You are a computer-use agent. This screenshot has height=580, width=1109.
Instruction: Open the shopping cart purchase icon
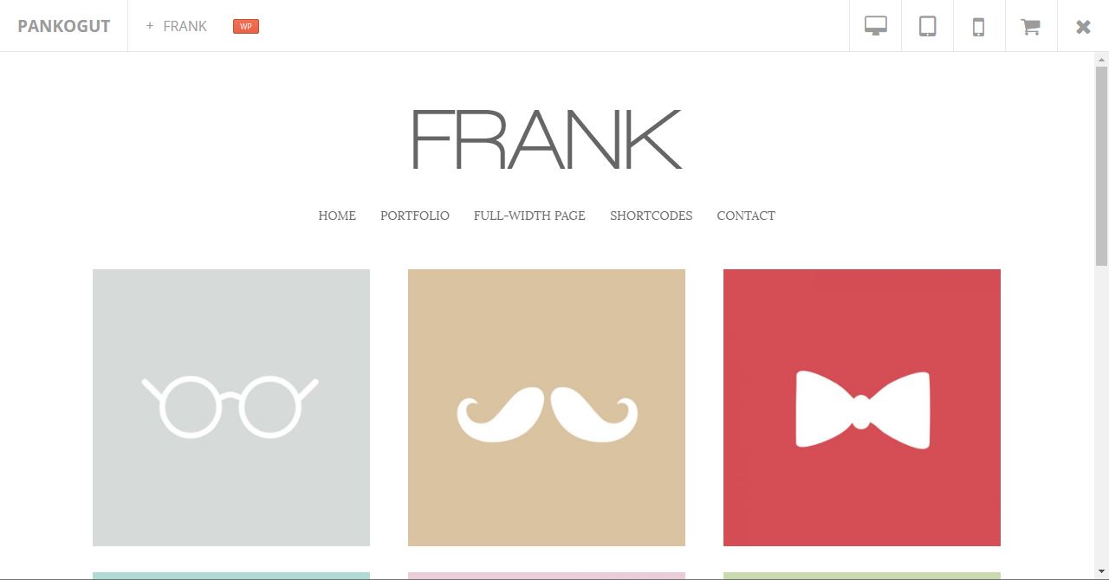pyautogui.click(x=1030, y=26)
